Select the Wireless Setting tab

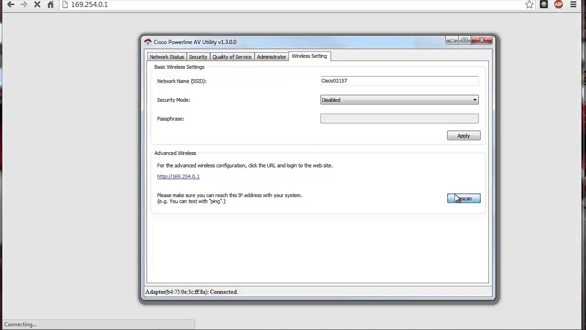point(309,56)
